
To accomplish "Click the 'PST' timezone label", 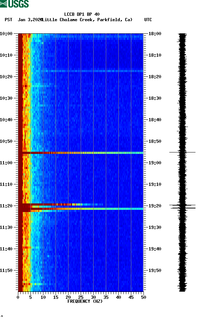I will click(8, 20).
